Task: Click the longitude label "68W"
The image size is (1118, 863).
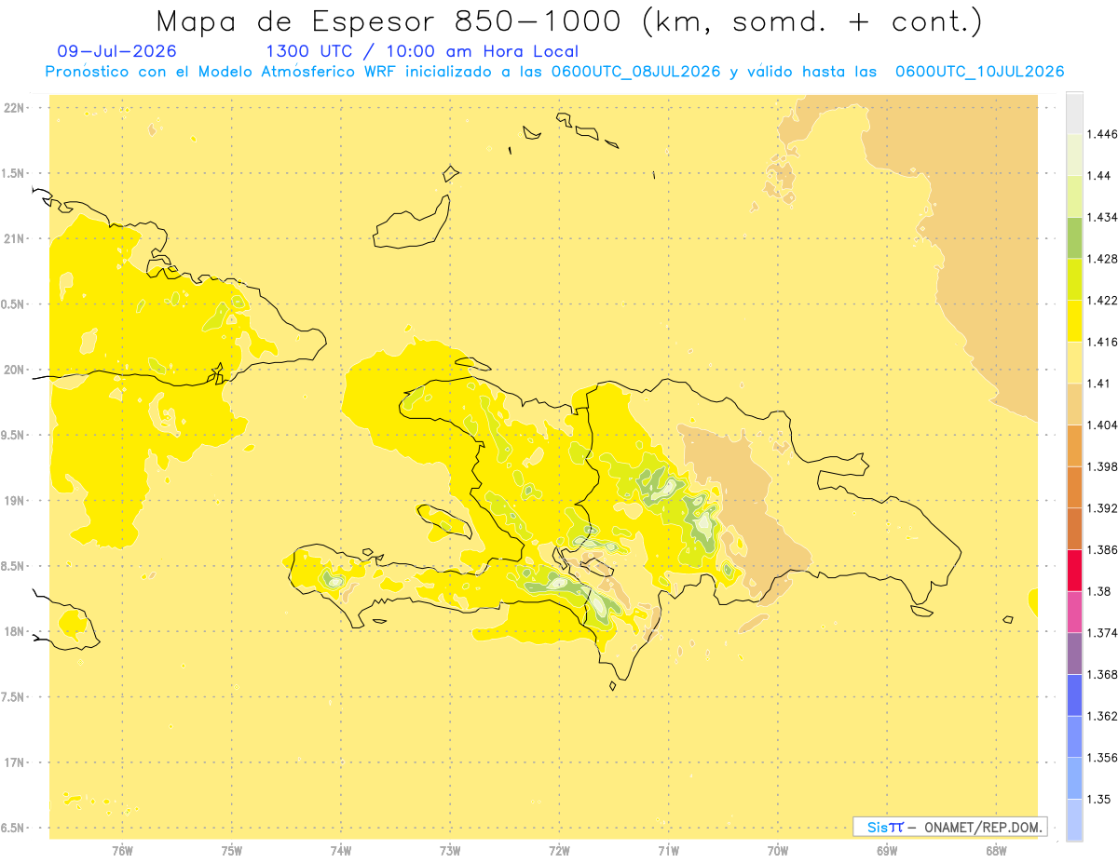Action: pyautogui.click(x=996, y=851)
